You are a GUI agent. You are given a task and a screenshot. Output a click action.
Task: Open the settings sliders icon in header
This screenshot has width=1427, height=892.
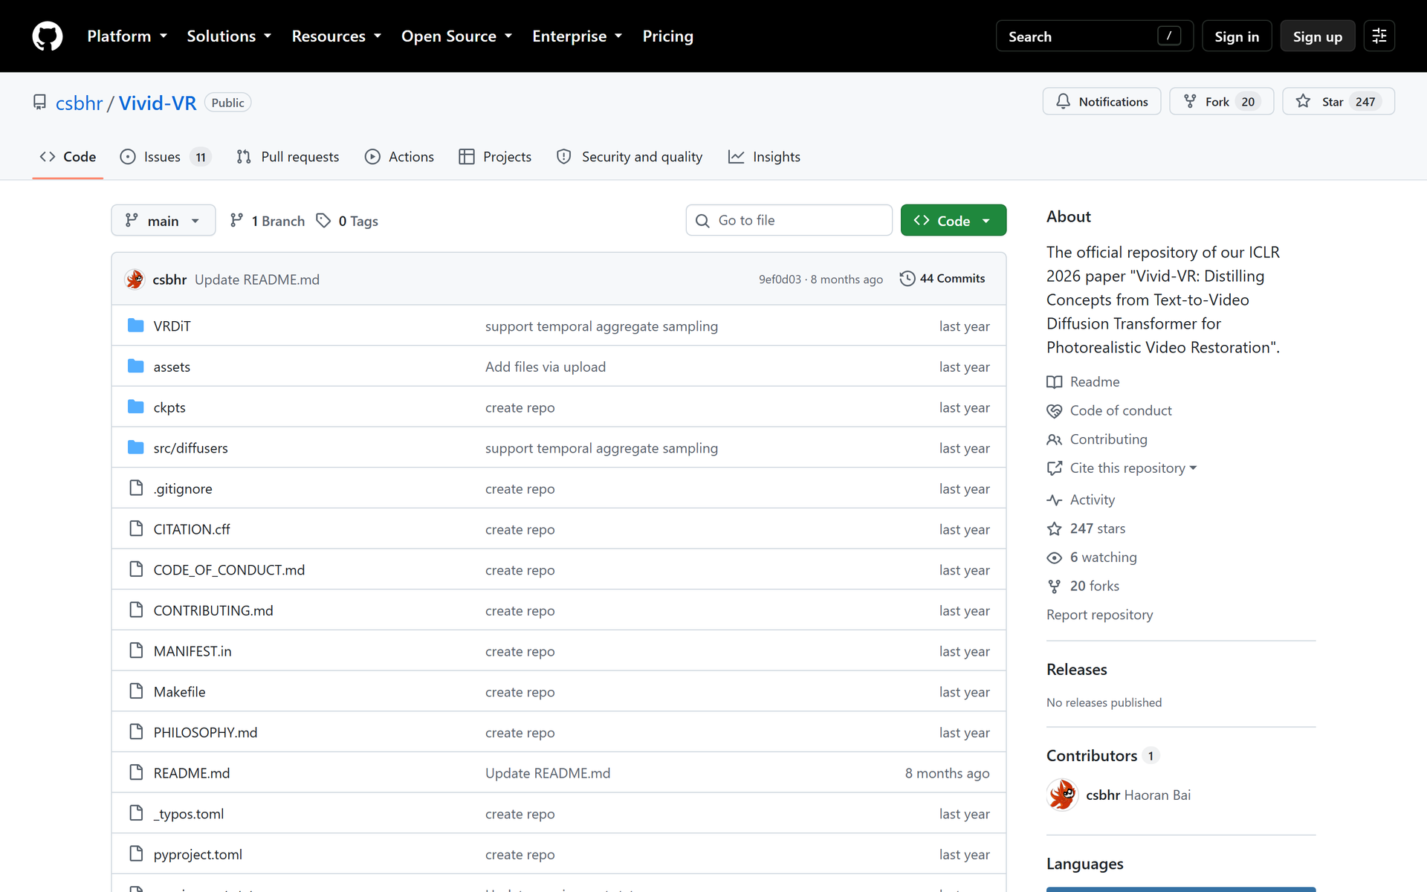[1379, 36]
